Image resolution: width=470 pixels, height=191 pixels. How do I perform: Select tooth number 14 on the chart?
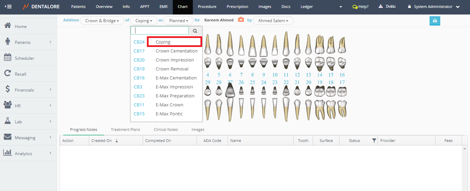320,75
